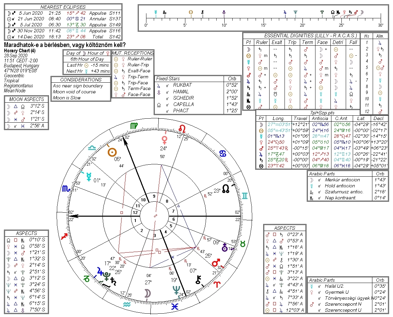393x317 pixels.
Task: Select the Mercury marker on the degree strip
Action: tap(156, 12)
